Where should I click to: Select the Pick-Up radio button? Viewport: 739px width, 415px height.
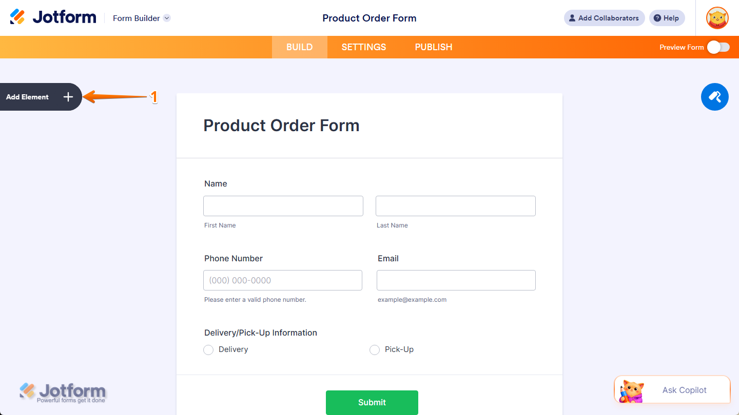(x=375, y=349)
